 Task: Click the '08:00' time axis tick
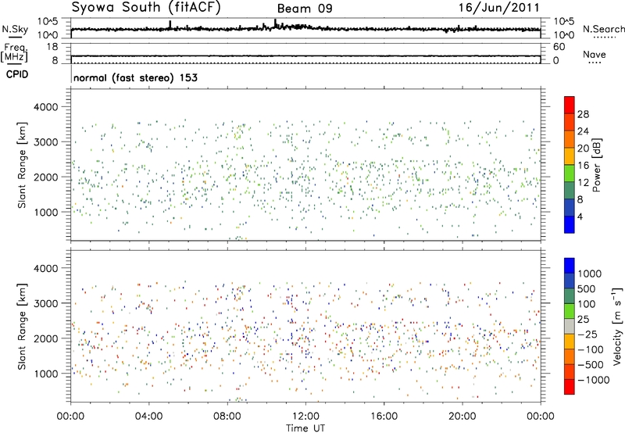227,417
